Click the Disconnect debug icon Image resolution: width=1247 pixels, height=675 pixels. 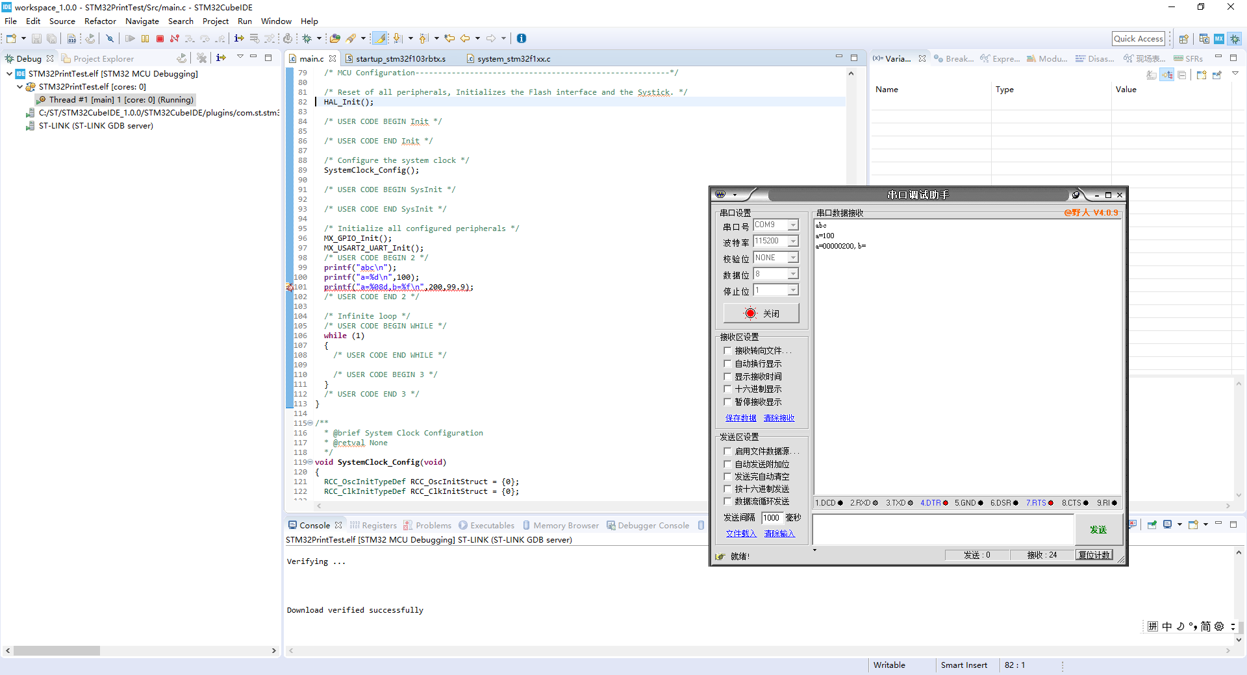(174, 39)
